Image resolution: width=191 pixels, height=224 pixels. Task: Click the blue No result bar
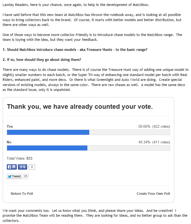click(47, 148)
